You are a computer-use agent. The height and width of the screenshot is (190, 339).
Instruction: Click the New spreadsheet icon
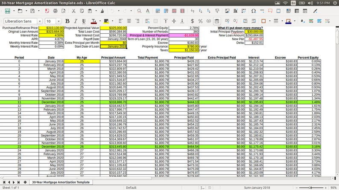8,11
